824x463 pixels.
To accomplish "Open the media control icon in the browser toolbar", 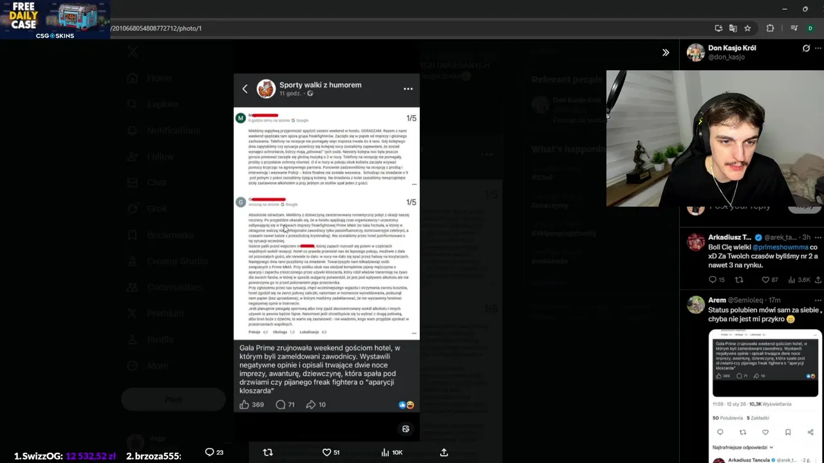I will (x=794, y=28).
